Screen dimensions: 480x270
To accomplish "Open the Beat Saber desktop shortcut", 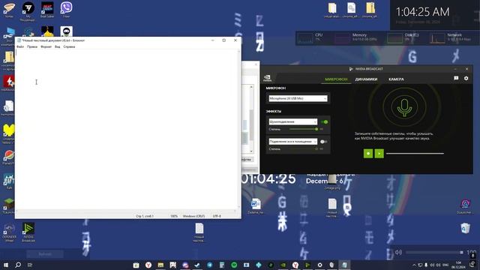I will (47, 9).
